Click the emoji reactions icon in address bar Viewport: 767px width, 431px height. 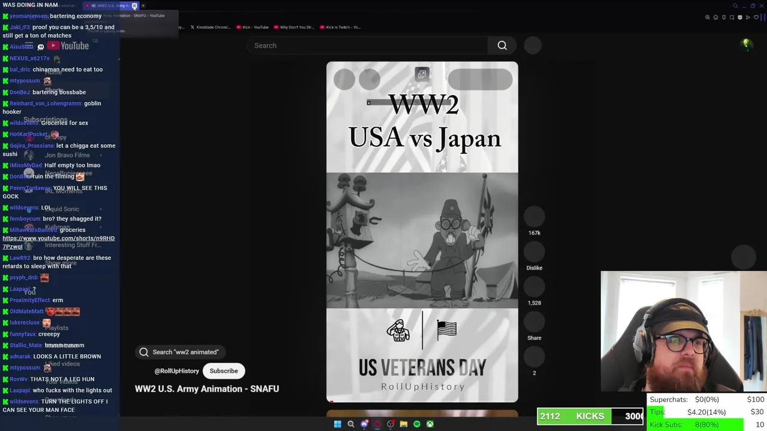point(715,17)
